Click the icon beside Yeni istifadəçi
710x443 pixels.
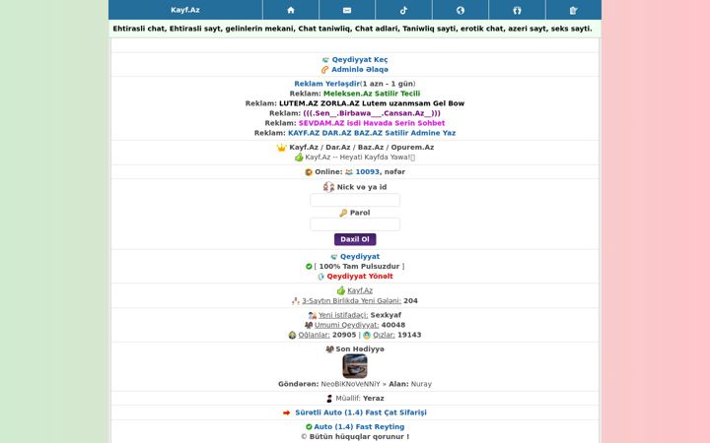point(312,315)
